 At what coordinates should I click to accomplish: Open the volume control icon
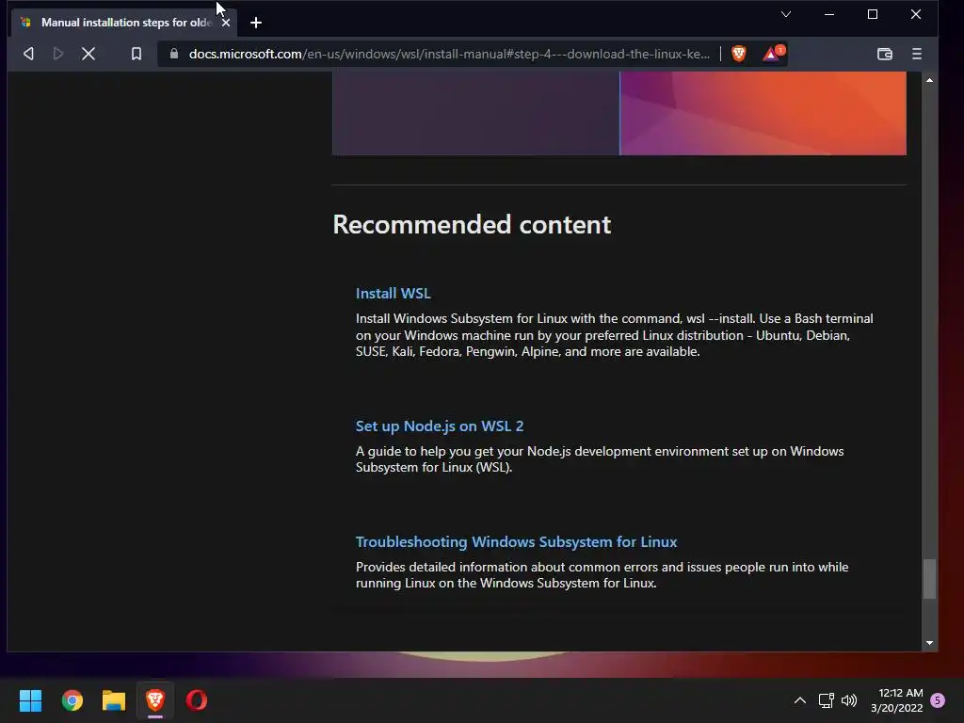click(849, 700)
